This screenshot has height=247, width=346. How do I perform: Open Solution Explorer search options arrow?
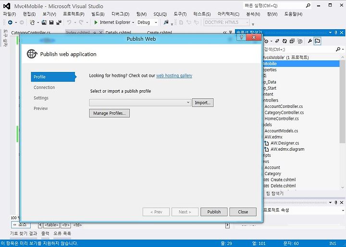[343, 49]
